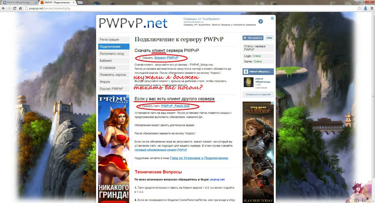Open Гайд по Установке и Подключению link
The width and height of the screenshot is (375, 203).
tap(199, 158)
